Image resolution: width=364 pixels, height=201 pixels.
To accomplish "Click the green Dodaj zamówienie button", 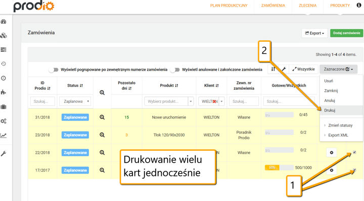I will pos(347,33).
